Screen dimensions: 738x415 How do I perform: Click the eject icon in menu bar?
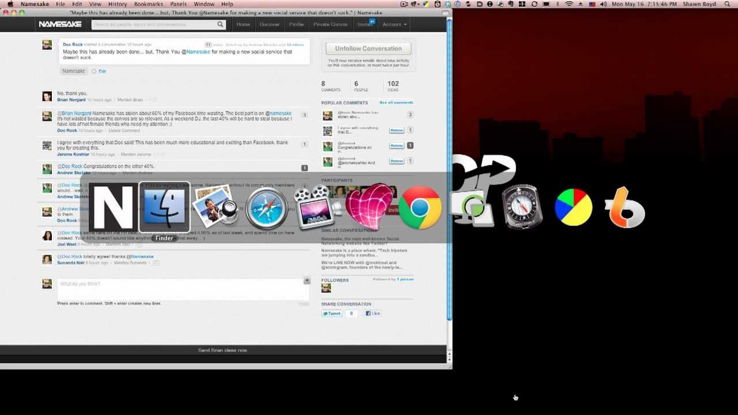click(581, 4)
